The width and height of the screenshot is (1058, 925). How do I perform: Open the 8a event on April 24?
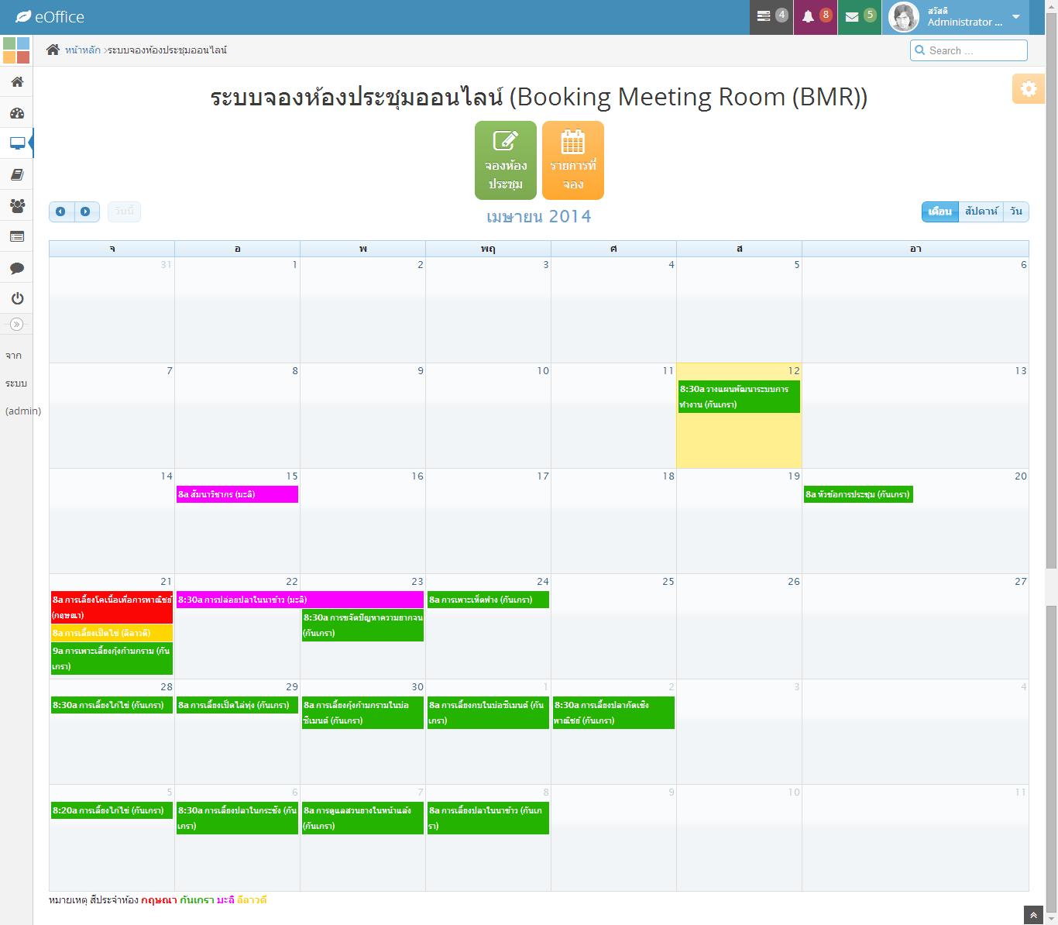pos(488,600)
